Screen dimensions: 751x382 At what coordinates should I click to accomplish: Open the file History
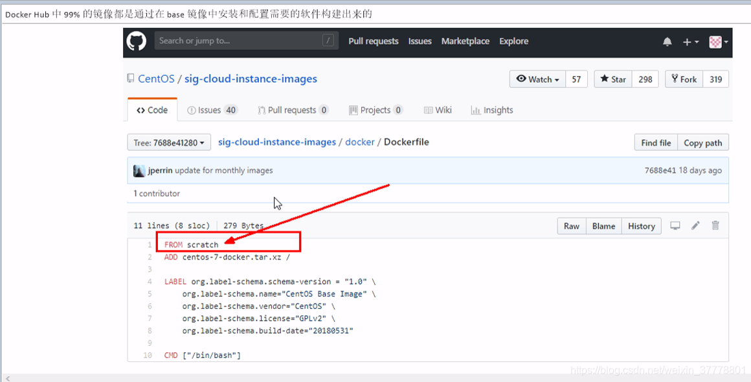pyautogui.click(x=642, y=226)
